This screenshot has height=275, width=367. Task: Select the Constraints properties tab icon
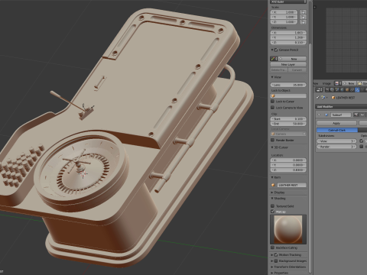352,90
